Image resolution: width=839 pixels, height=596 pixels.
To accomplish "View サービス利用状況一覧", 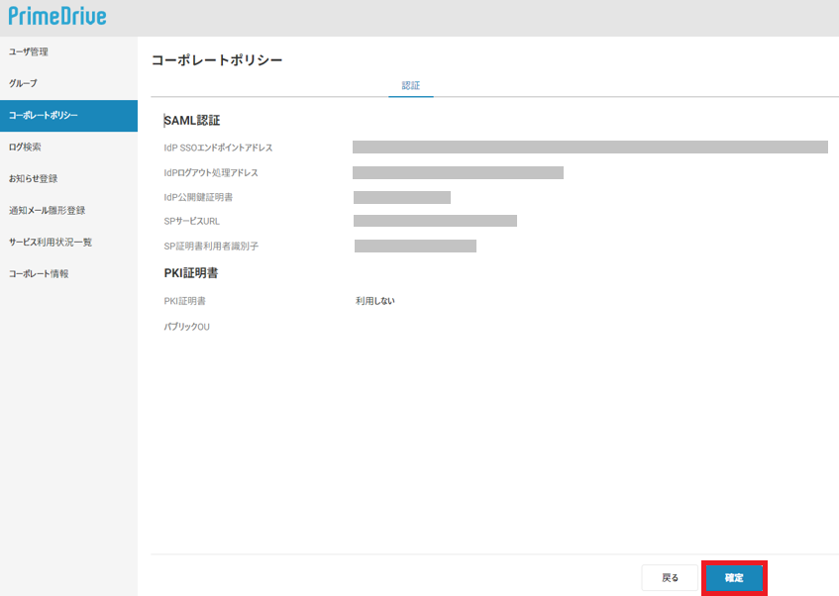I will (x=51, y=242).
